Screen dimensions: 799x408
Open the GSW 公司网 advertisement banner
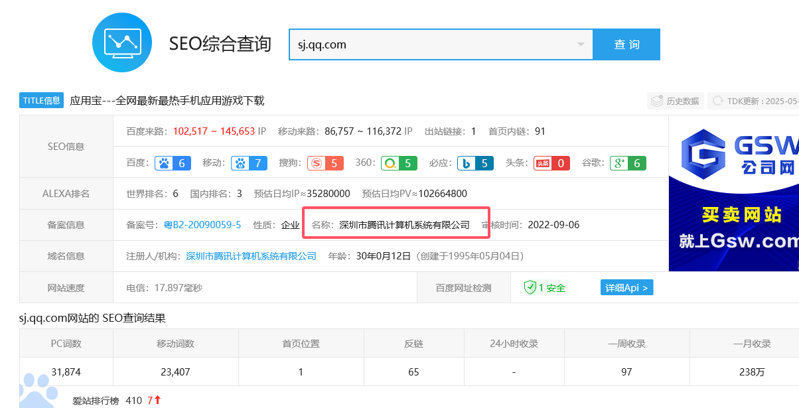pyautogui.click(x=733, y=194)
